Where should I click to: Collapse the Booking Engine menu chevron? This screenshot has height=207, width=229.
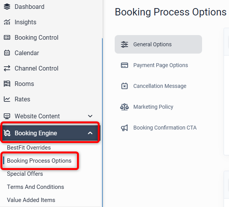point(90,133)
